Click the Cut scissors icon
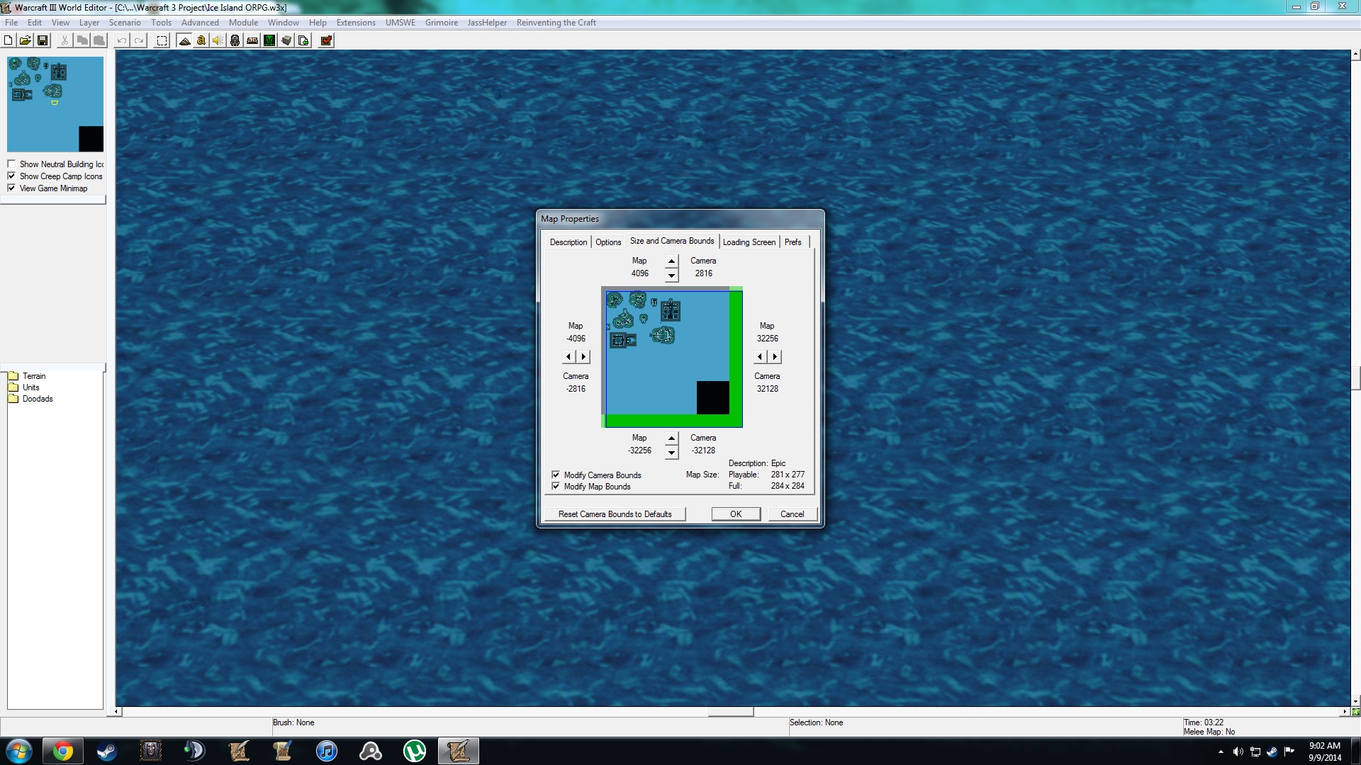 65,40
